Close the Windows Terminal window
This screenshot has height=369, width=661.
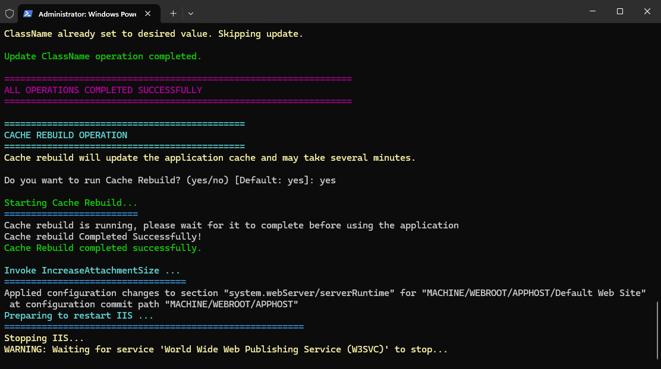[x=647, y=12]
